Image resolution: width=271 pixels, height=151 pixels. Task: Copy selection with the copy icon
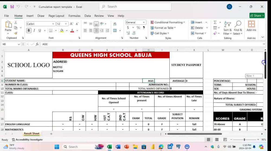16,28
